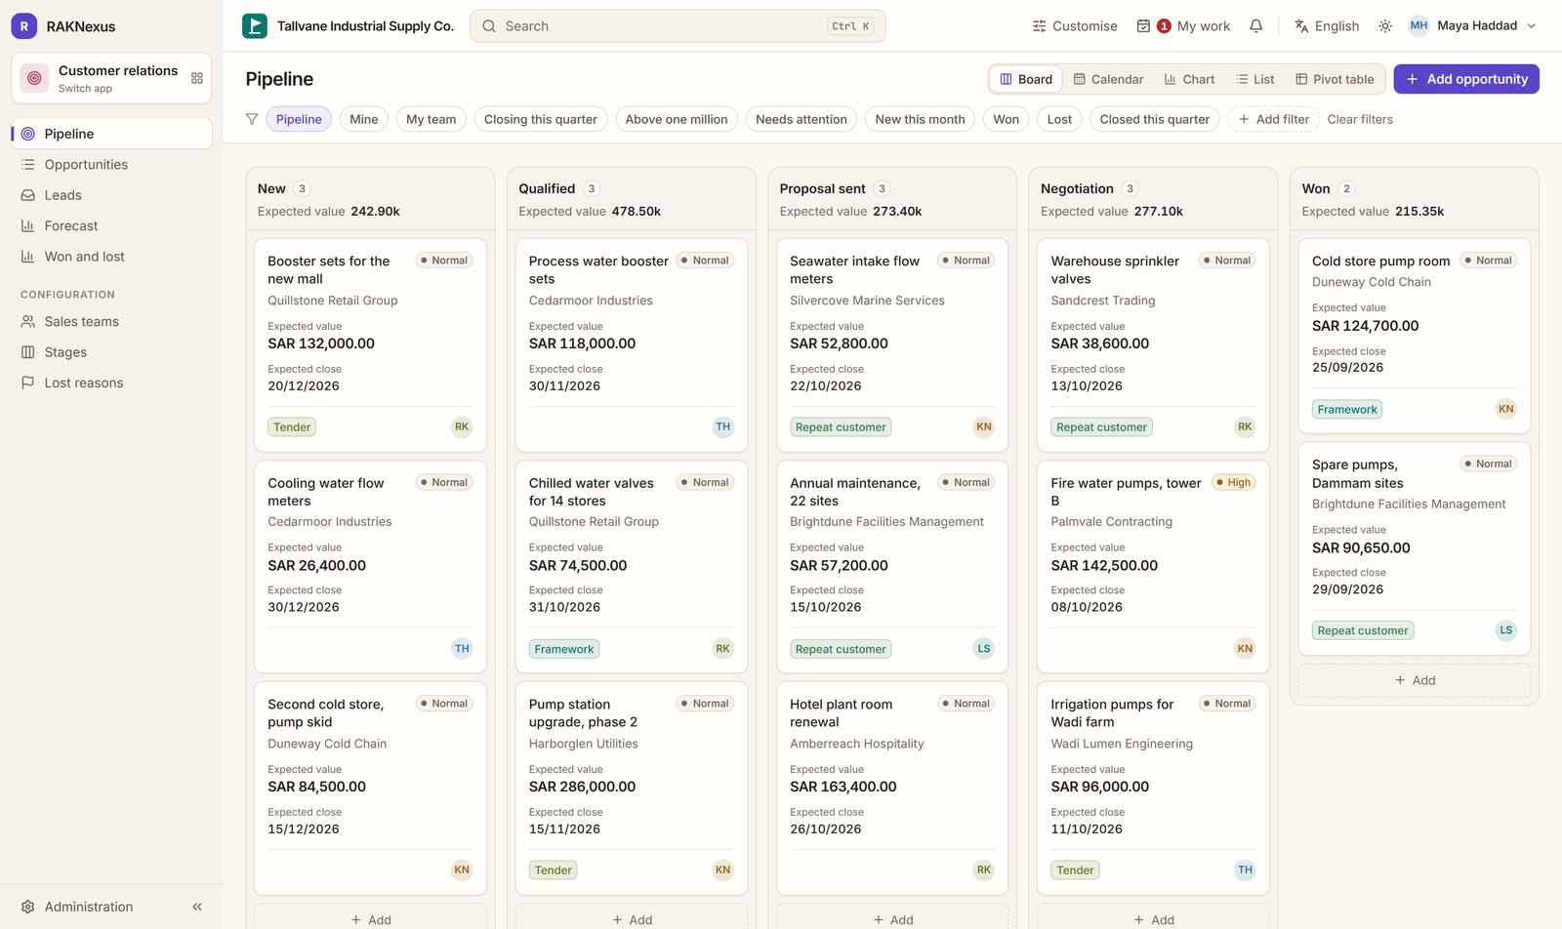Switch to Calendar view

[1108, 79]
